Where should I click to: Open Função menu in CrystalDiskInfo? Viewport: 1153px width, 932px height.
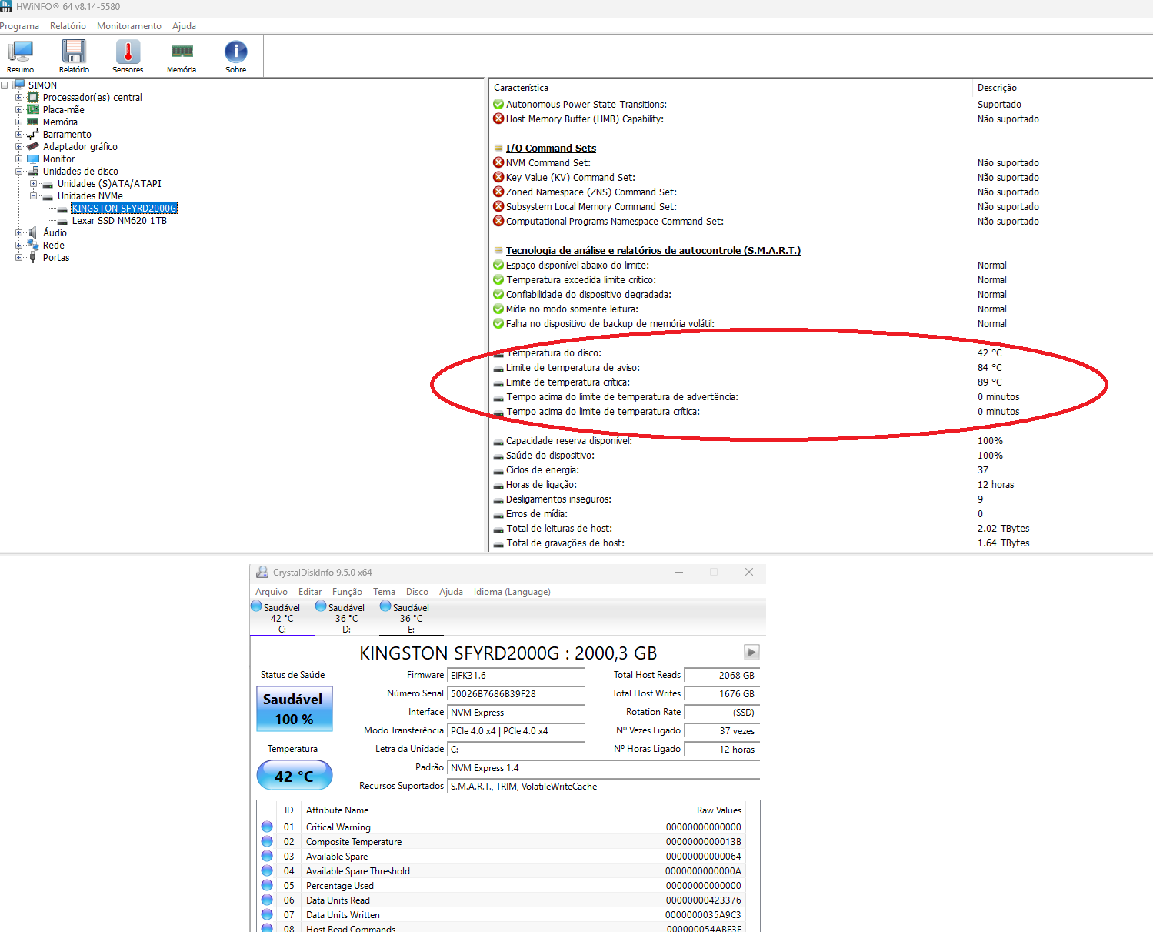point(347,592)
